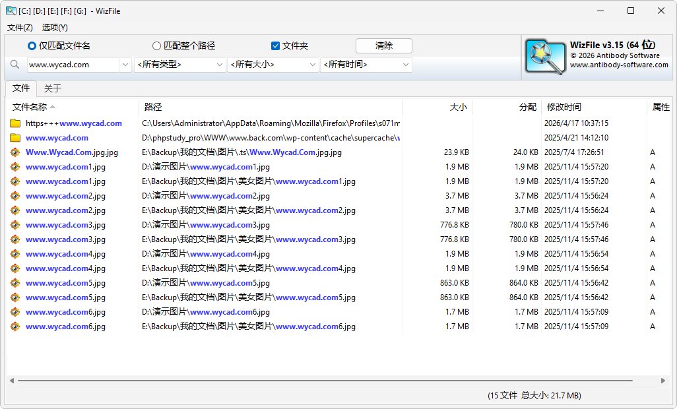Select the 仅匹配文件名 radio option
677x409 pixels.
click(31, 46)
